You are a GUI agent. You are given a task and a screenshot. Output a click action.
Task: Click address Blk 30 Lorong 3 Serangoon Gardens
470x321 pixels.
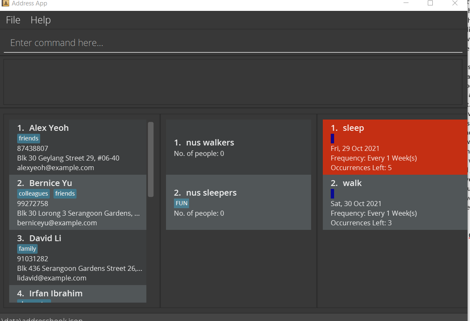[78, 213]
